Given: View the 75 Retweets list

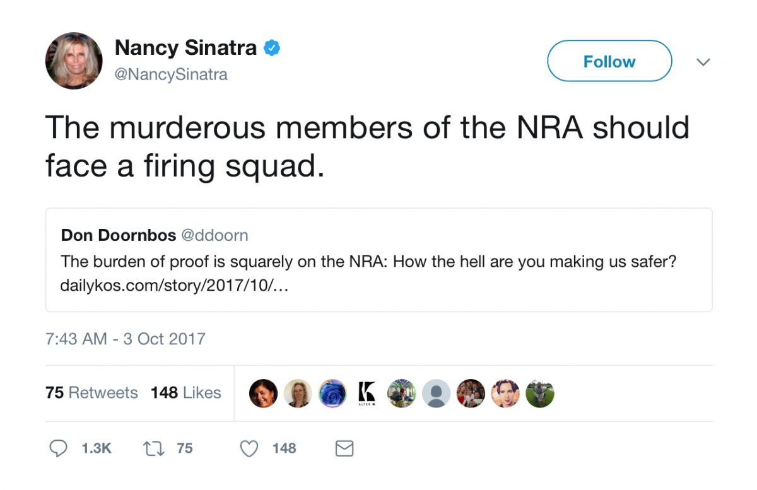Looking at the screenshot, I should pos(91,392).
